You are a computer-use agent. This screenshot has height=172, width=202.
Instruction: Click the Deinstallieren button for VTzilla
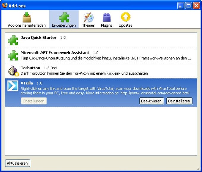click(x=179, y=101)
